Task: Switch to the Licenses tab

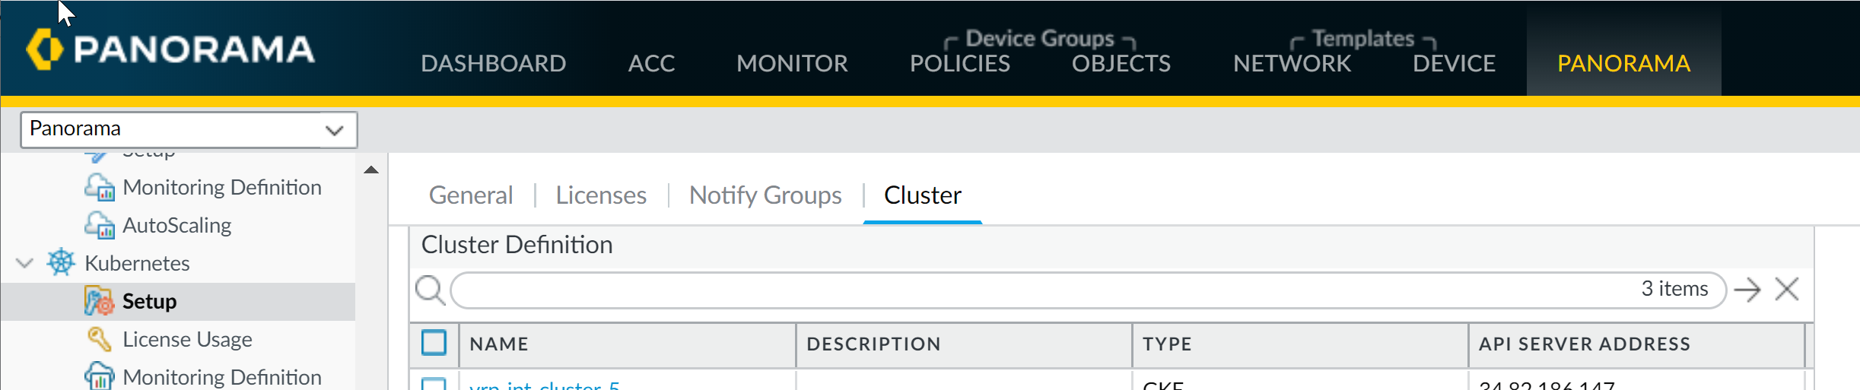Action: click(601, 195)
